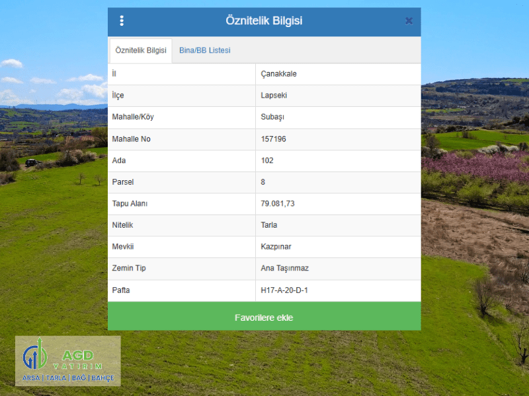The image size is (529, 396).
Task: Select the Öznitelik Bilgisi tab
Action: click(x=141, y=50)
